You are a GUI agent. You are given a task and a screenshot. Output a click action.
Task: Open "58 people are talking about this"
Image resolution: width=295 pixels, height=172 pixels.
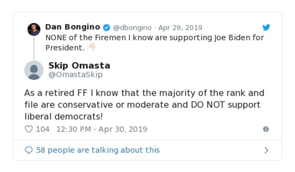(x=98, y=150)
